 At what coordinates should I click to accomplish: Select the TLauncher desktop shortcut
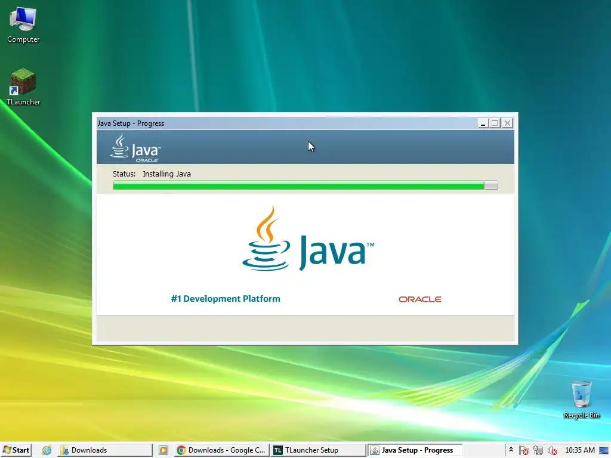(23, 87)
